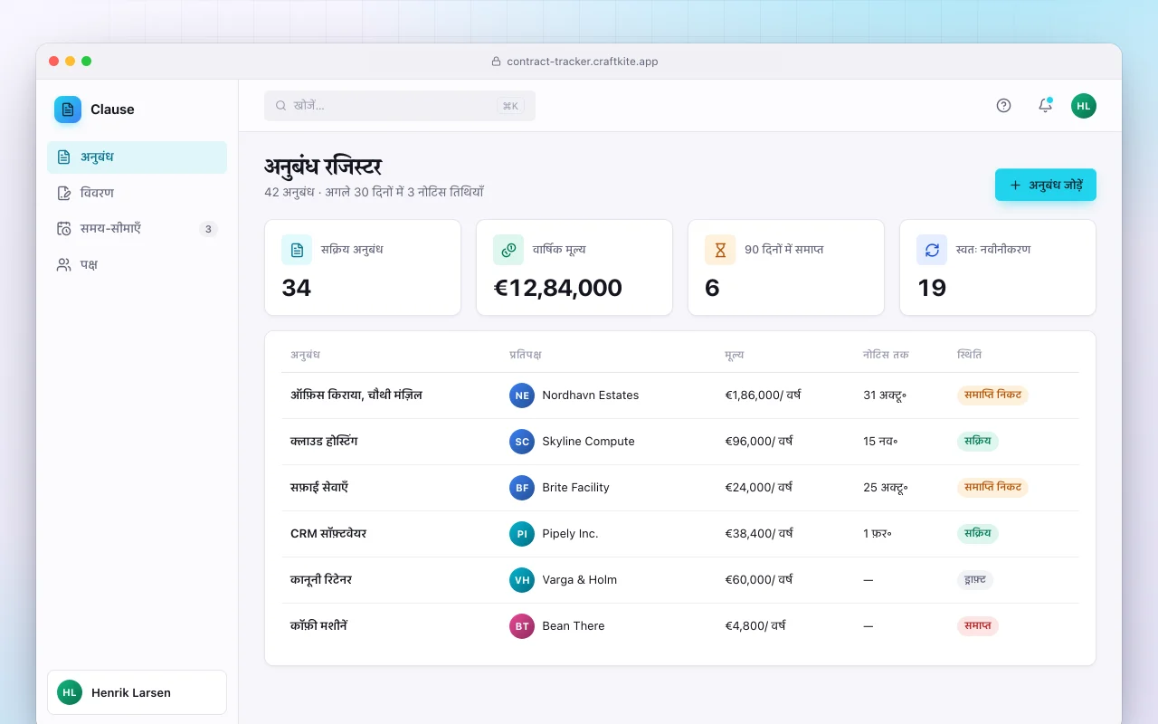
Task: Navigate to पक्ष in the sidebar
Action: pyautogui.click(x=138, y=265)
